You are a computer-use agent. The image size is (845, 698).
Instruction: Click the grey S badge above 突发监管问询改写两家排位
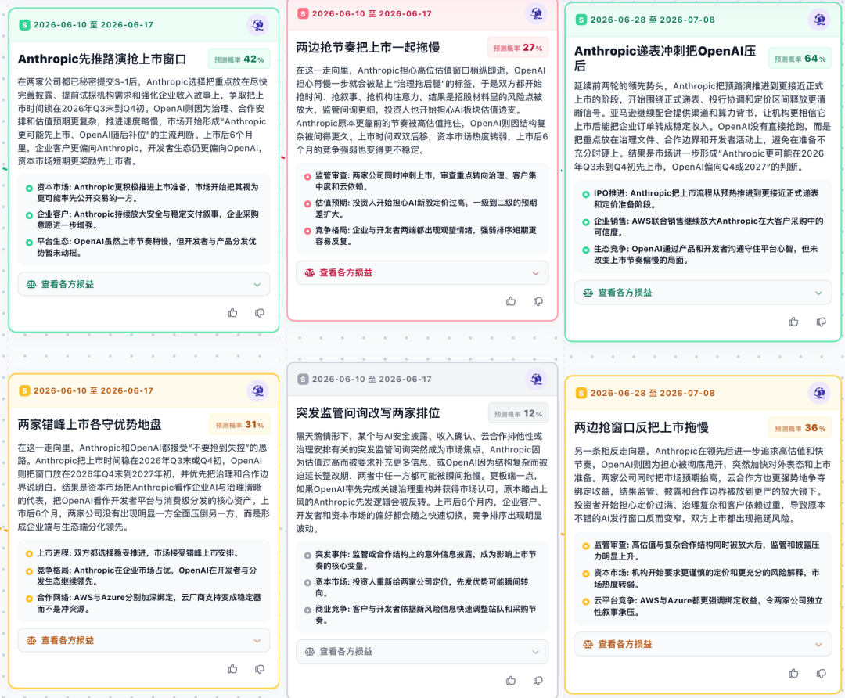[x=303, y=380]
